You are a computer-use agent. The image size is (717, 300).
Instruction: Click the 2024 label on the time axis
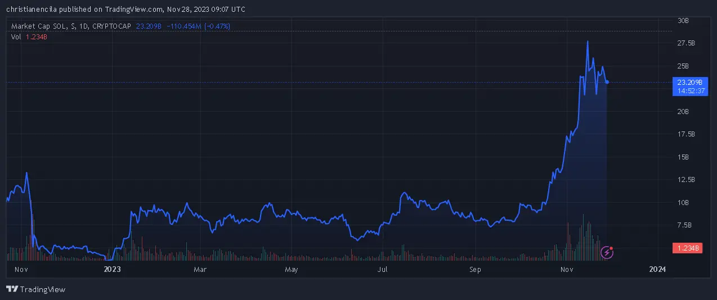click(x=657, y=270)
